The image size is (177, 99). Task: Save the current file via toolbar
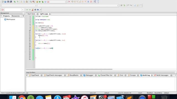pos(8,2)
